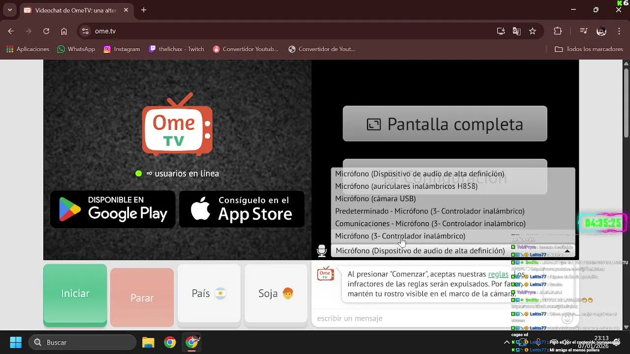Click the green Iniciar button
Screen dimensions: 630x354
[x=75, y=295]
